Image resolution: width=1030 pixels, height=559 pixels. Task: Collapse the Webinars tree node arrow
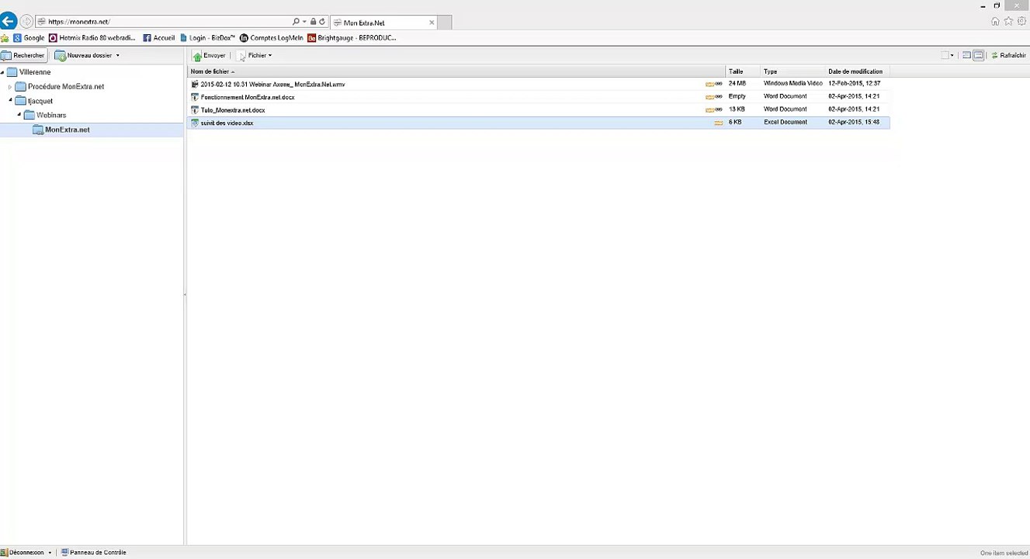19,115
